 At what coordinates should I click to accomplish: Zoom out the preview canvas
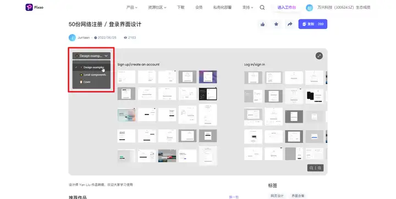pyautogui.click(x=311, y=168)
